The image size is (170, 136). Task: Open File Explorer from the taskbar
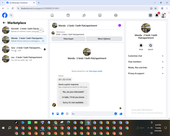click(36, 122)
